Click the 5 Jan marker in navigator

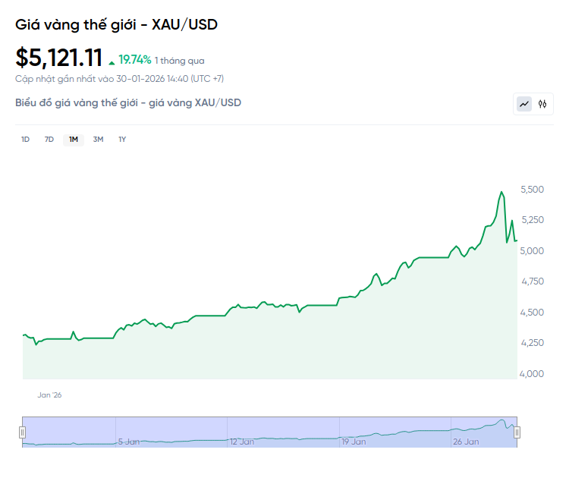tap(128, 441)
